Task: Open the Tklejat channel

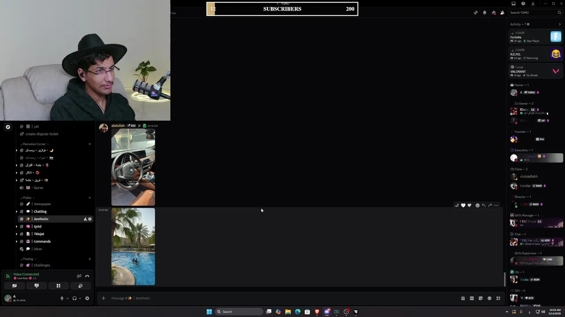Action: click(x=55, y=234)
